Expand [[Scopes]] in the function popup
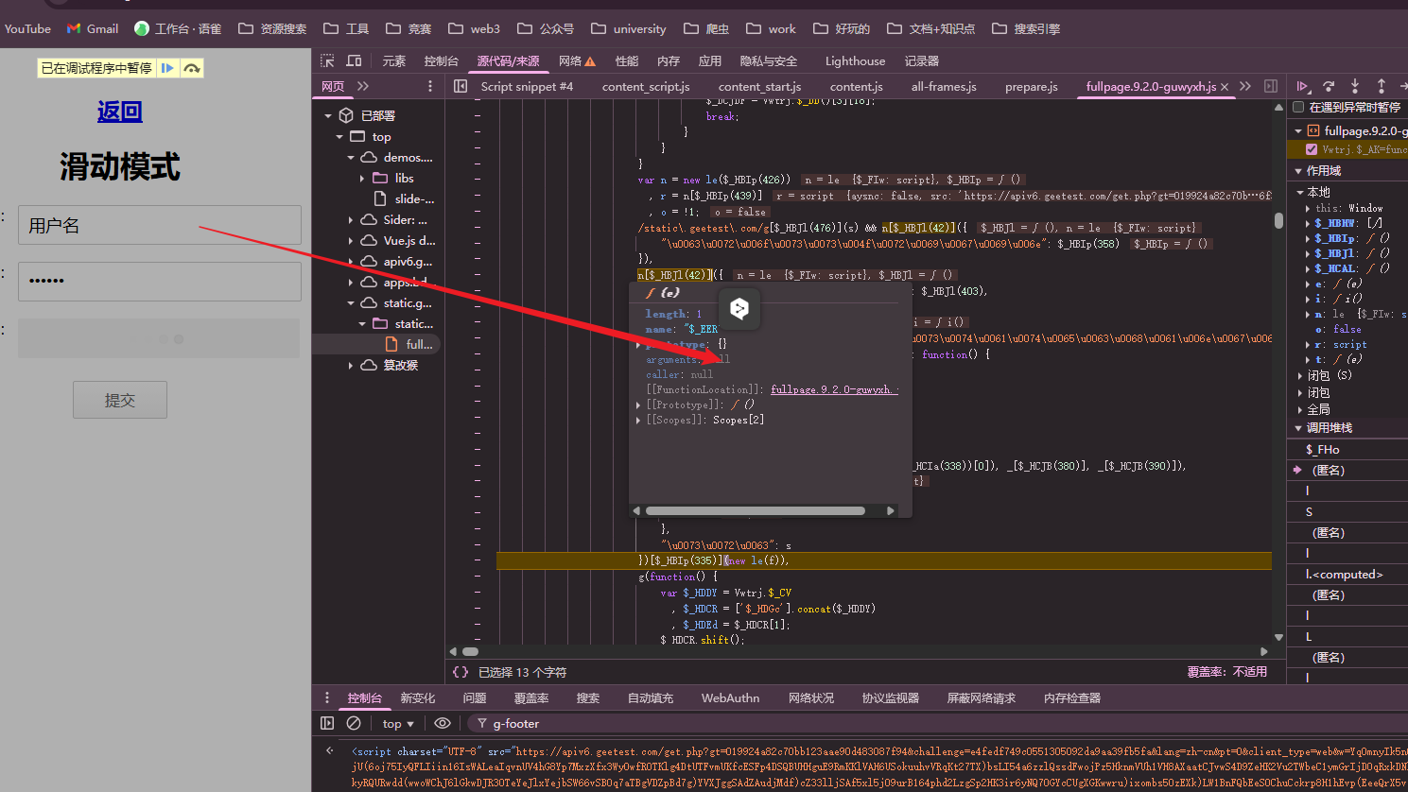This screenshot has width=1408, height=792. tap(638, 420)
